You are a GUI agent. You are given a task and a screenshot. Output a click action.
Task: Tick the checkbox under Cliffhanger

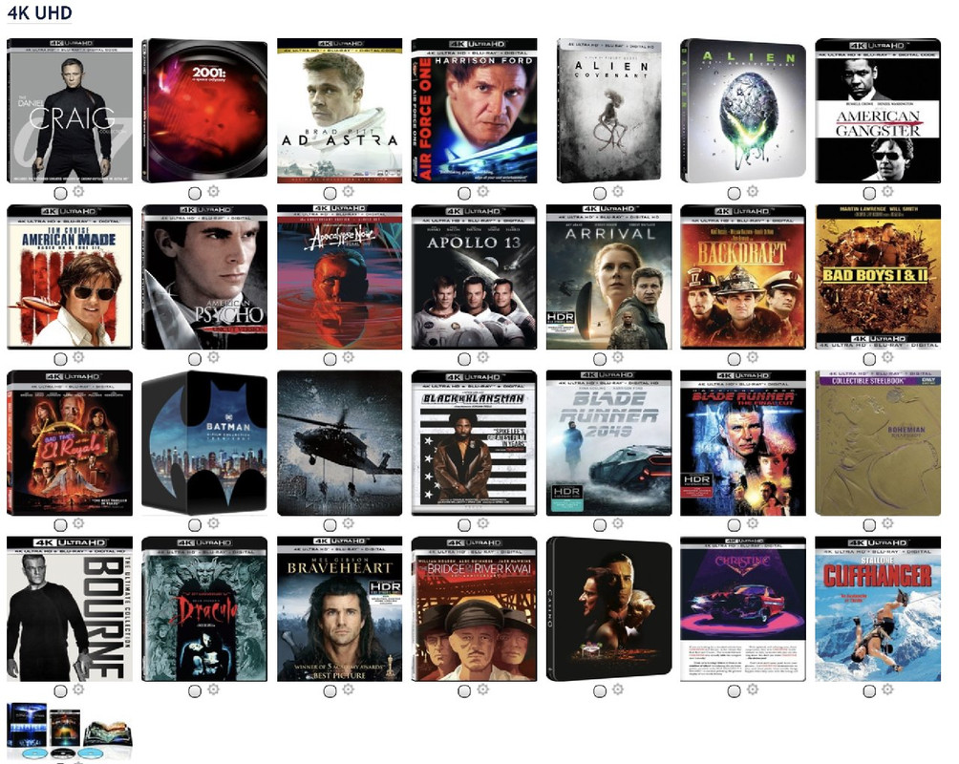[869, 691]
